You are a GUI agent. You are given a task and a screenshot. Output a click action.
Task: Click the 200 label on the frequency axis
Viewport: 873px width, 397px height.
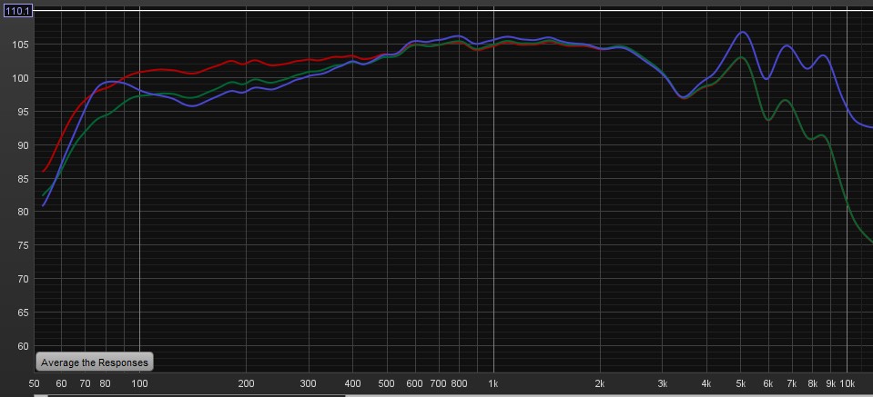pos(246,383)
